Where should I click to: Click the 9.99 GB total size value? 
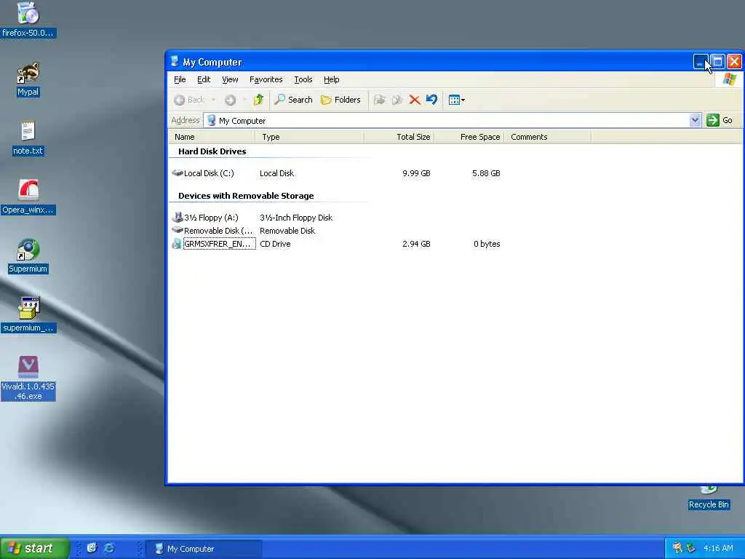[x=416, y=173]
